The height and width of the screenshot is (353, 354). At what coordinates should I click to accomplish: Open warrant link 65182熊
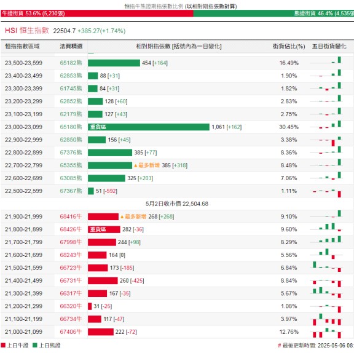pyautogui.click(x=71, y=63)
